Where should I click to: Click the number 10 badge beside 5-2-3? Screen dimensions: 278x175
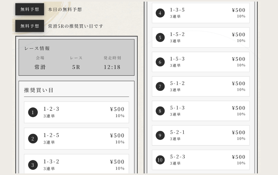pos(160,160)
